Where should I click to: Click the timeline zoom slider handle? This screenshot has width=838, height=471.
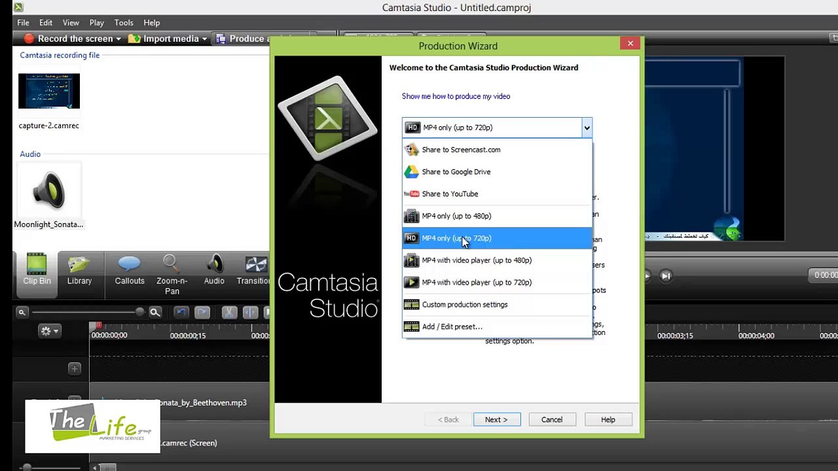139,313
